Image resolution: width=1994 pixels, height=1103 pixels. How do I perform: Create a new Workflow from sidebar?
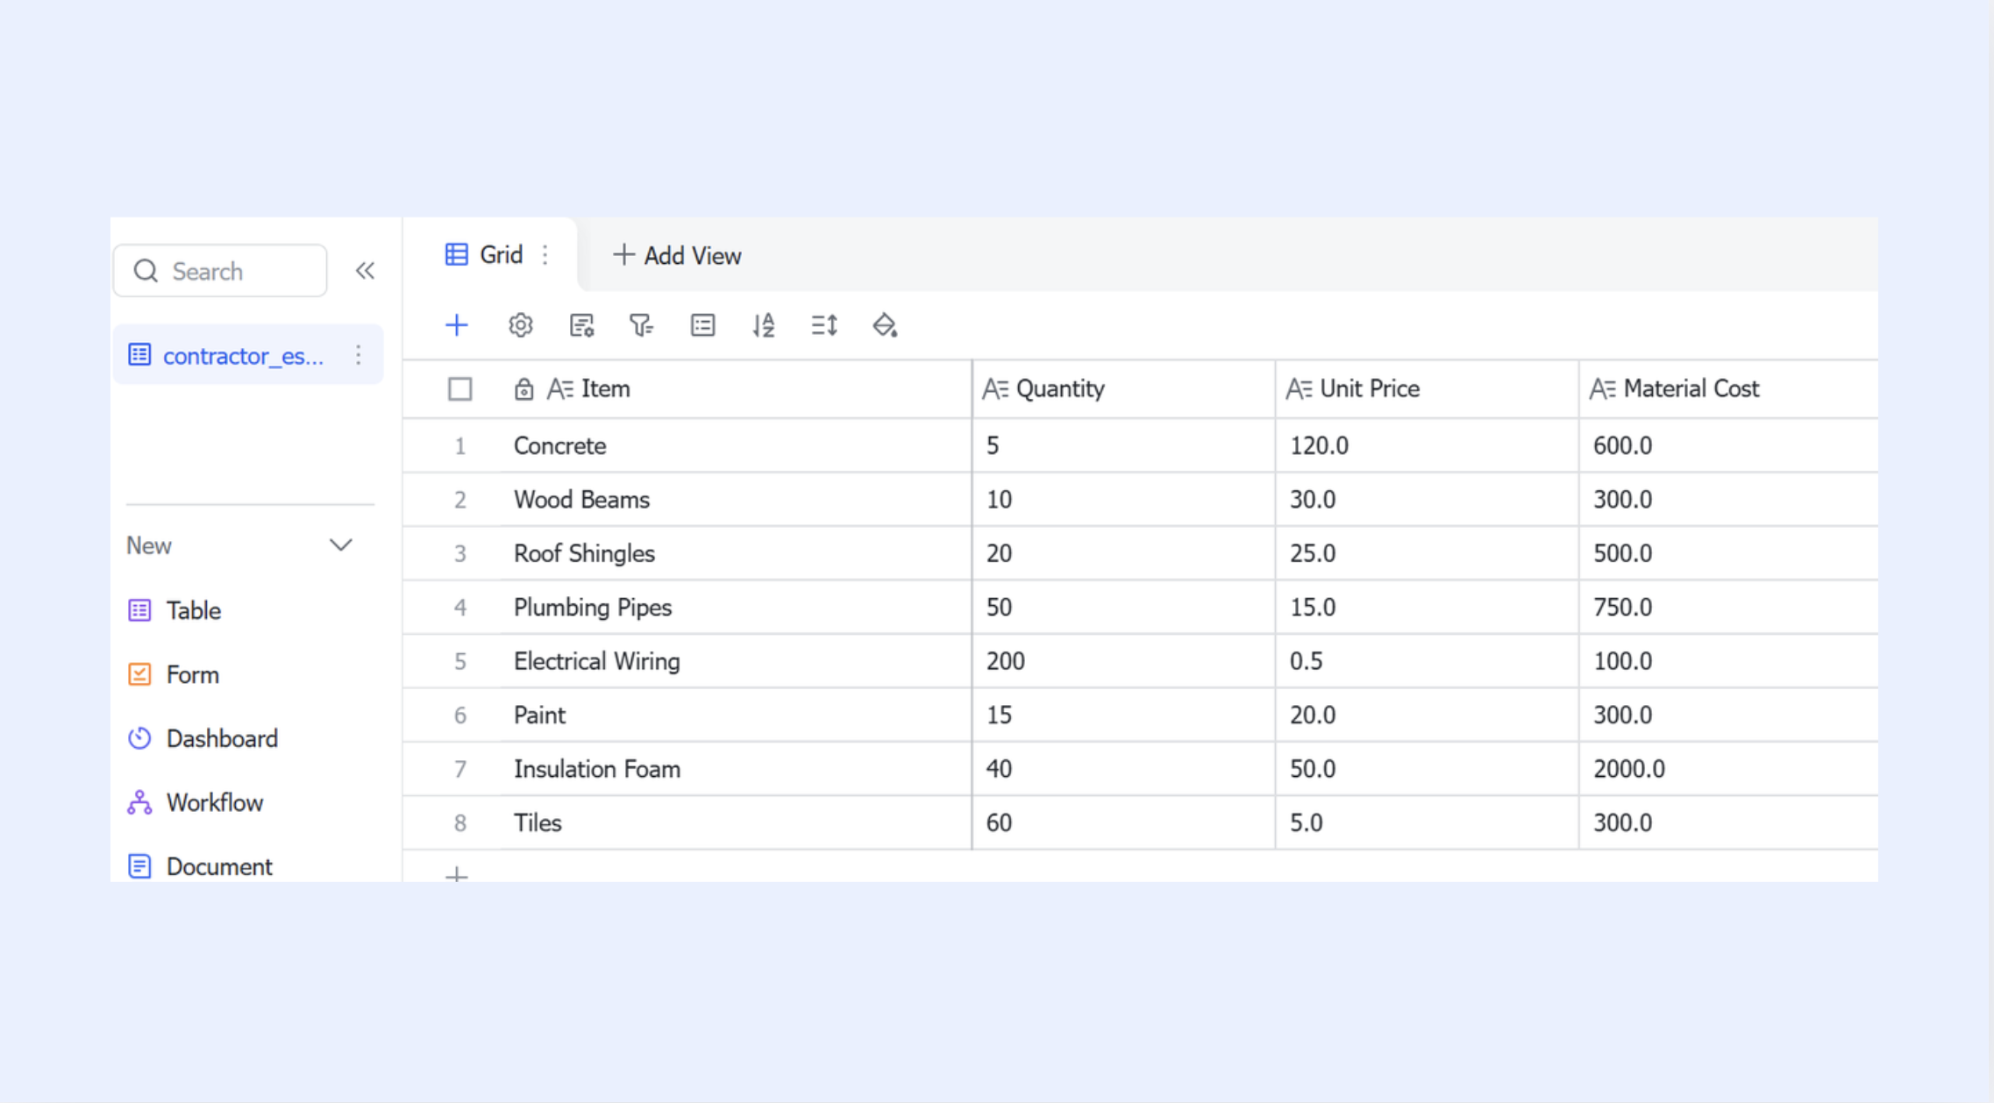(196, 802)
